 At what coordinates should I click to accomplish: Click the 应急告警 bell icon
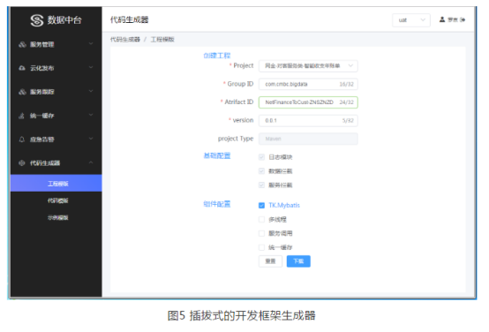pos(22,140)
